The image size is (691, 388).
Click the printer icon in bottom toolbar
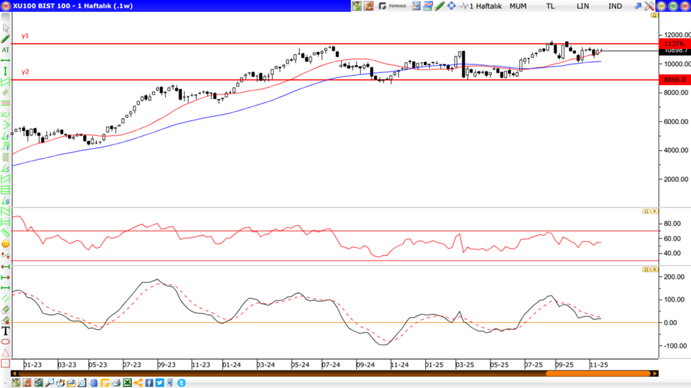pos(116,383)
